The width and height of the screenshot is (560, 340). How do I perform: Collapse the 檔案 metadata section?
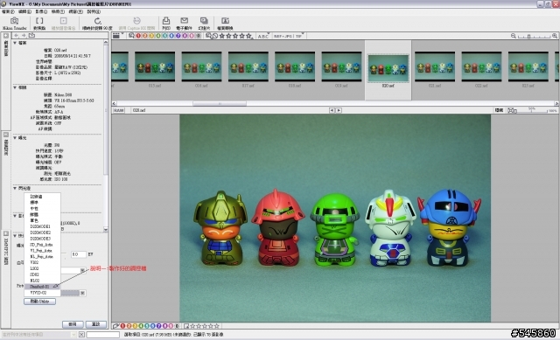point(15,43)
